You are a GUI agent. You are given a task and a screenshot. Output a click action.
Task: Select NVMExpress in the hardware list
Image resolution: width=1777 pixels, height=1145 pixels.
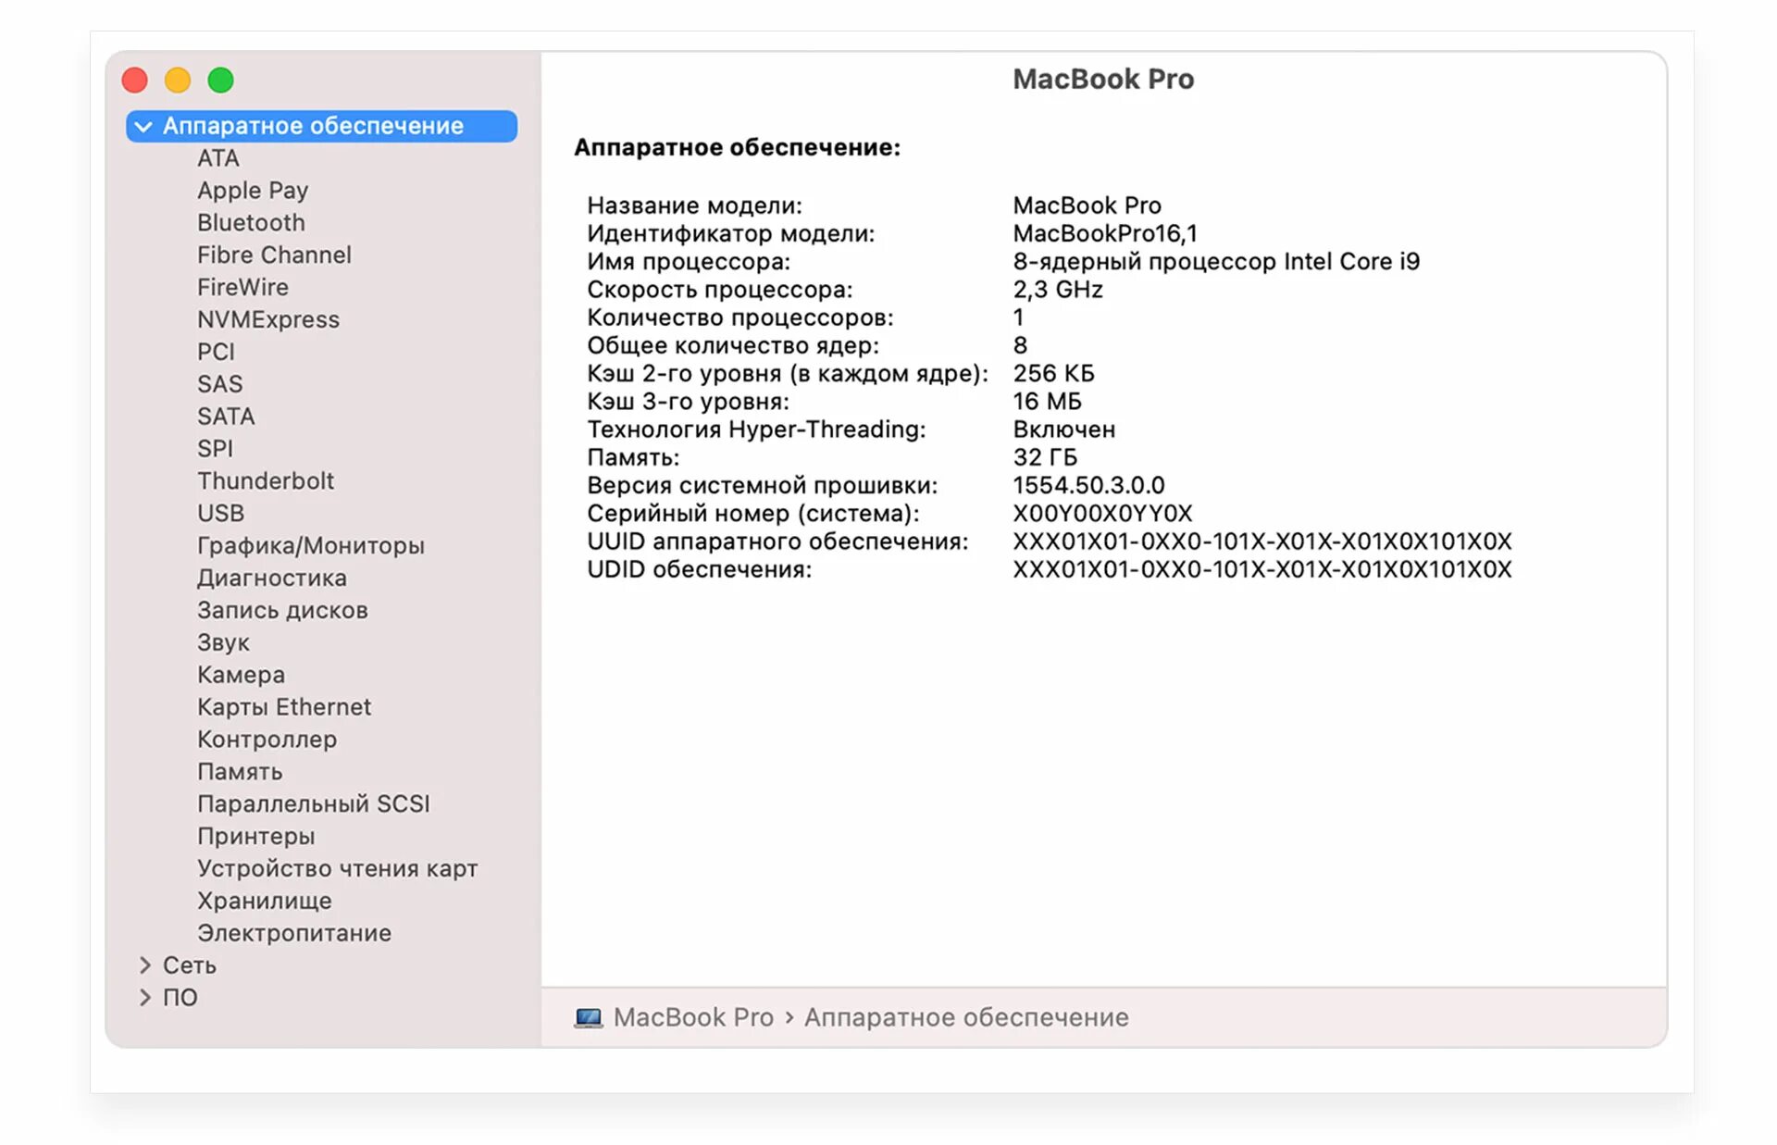[268, 320]
